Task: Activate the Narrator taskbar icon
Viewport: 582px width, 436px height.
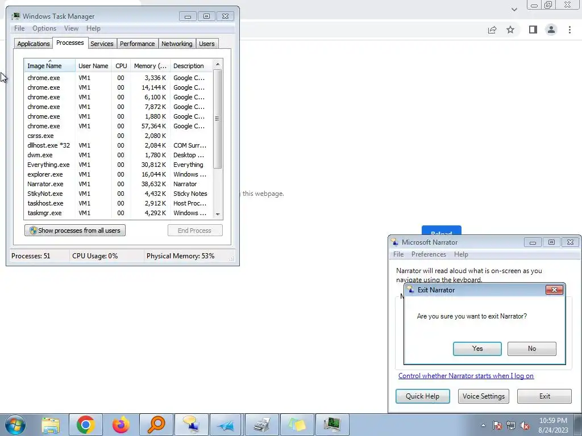Action: click(x=192, y=425)
